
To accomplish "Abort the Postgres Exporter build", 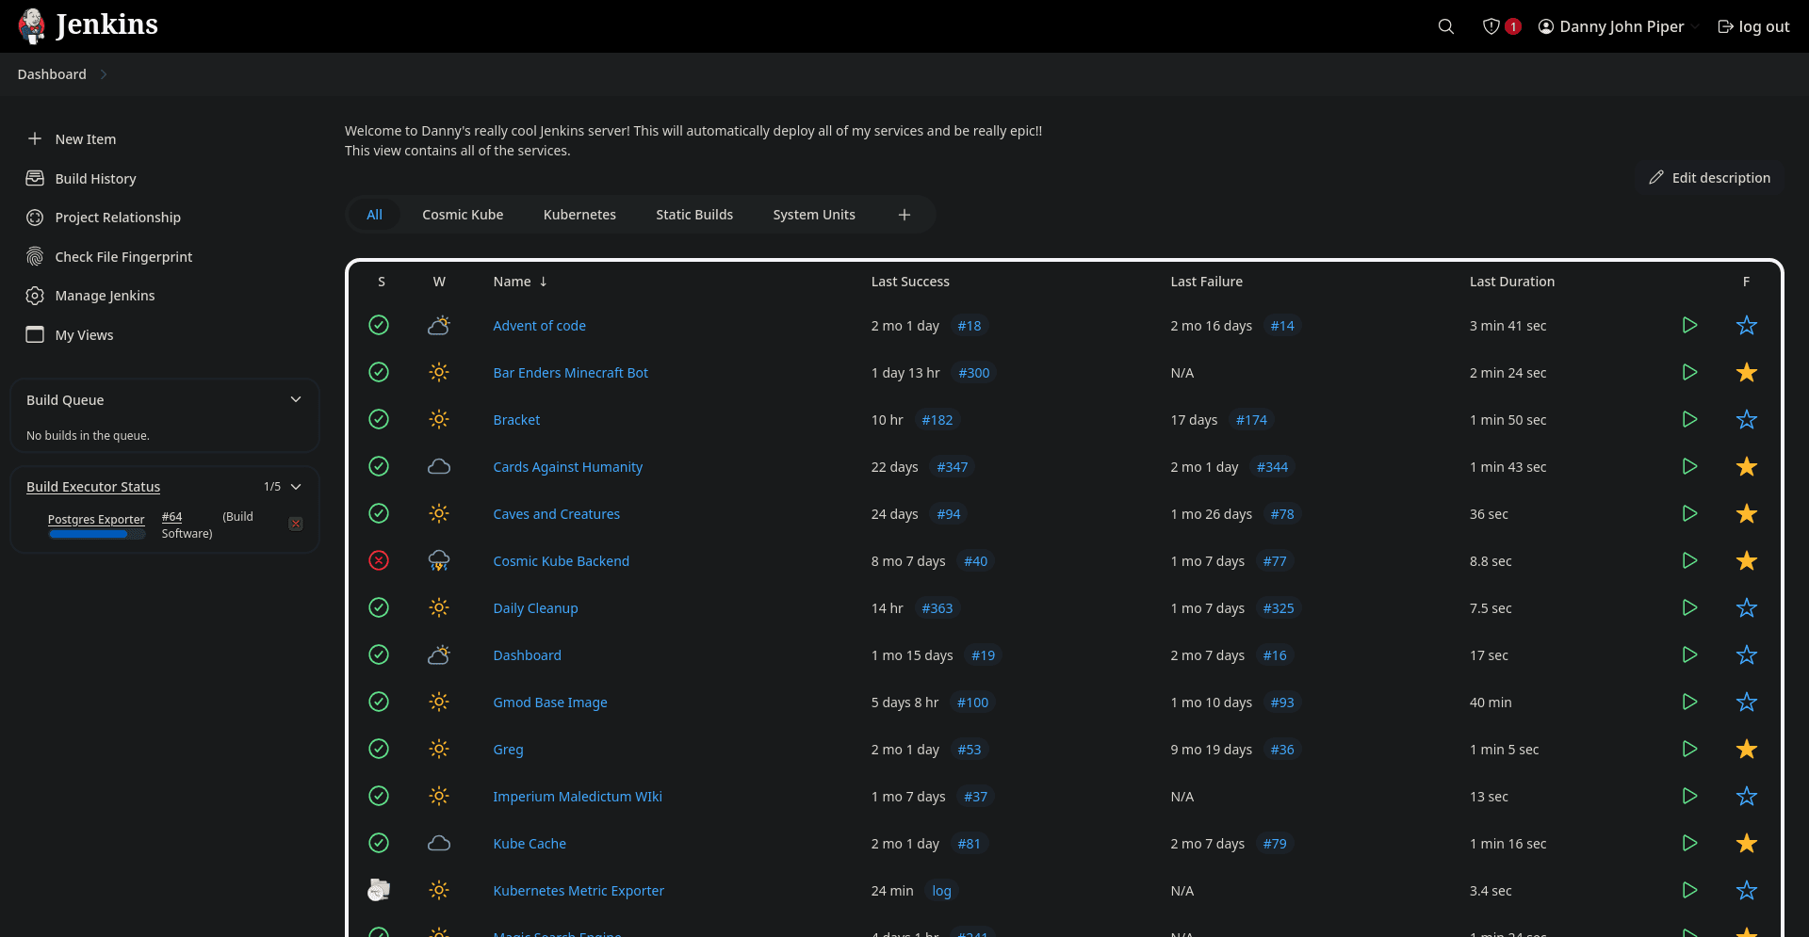I will (296, 524).
